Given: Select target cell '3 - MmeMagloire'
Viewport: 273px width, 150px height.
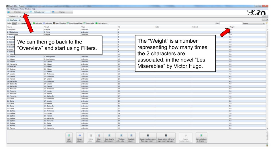Looking at the screenshot, I should 62,59.
